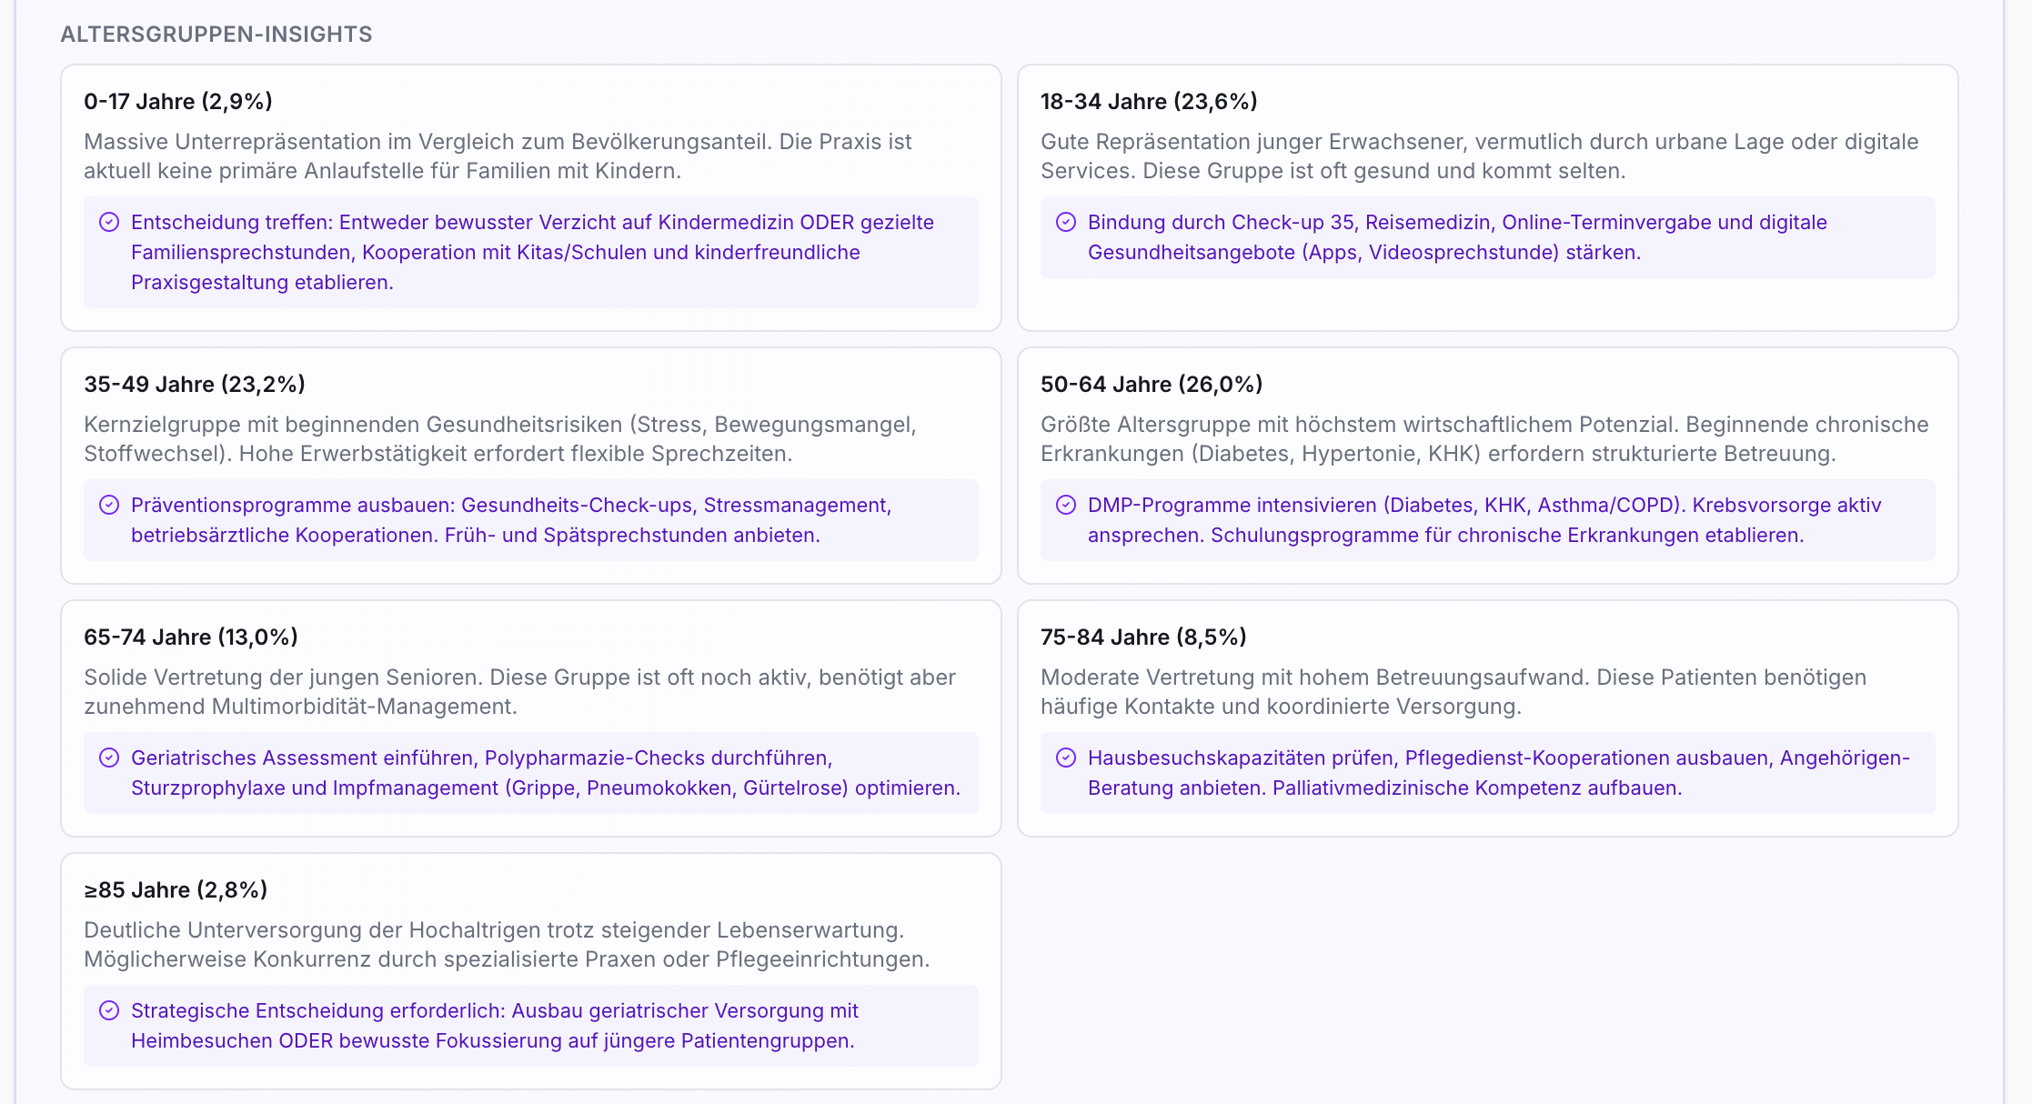Click the 18-34 Jahre (23,6%) card title

[x=1149, y=101]
